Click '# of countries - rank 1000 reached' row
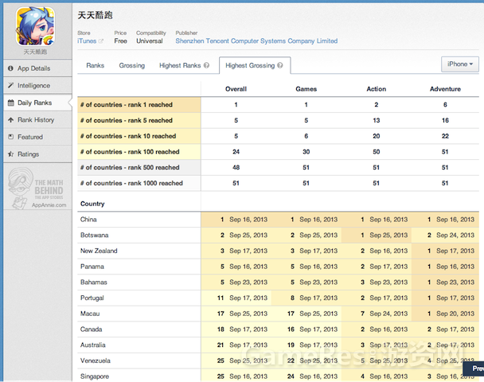This screenshot has height=382, width=484. point(278,183)
